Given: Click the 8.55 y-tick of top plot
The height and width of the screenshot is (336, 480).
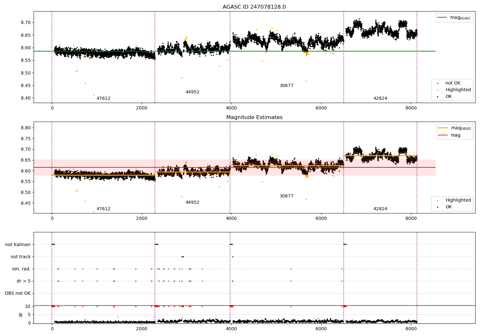Looking at the screenshot, I should (26, 60).
